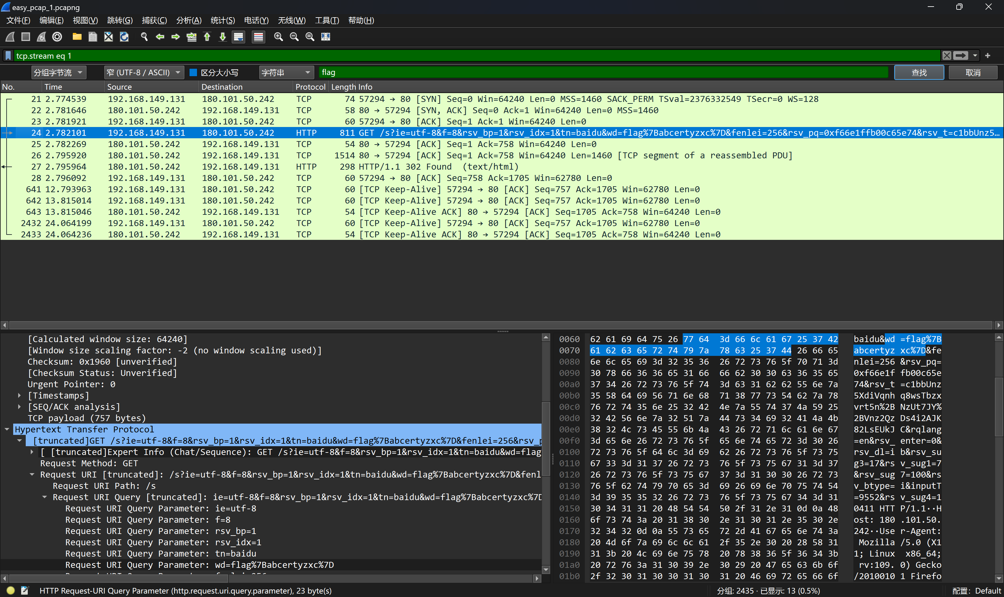Click the resize columns to content icon

click(326, 37)
